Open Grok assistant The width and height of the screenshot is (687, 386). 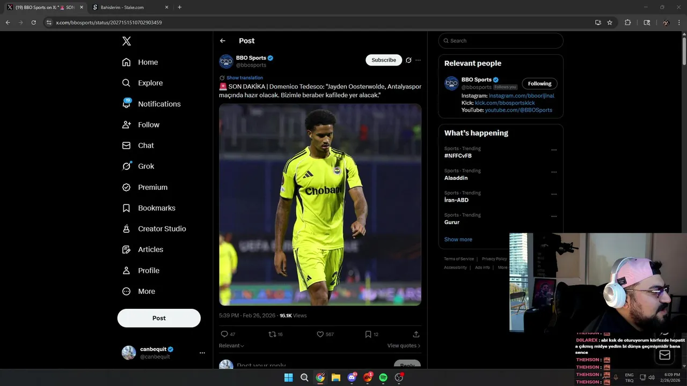138,166
